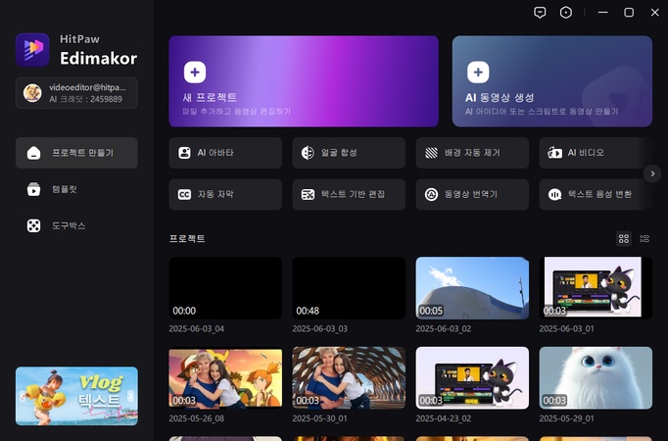Open project thumbnail 2025-05-30_01
Screen dimensions: 668x441
point(349,377)
